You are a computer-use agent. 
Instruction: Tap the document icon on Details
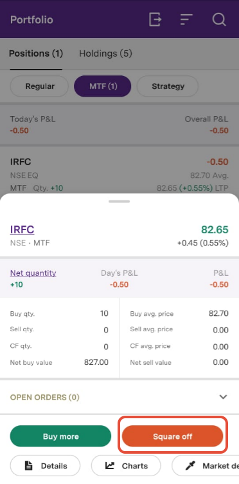coord(29,465)
